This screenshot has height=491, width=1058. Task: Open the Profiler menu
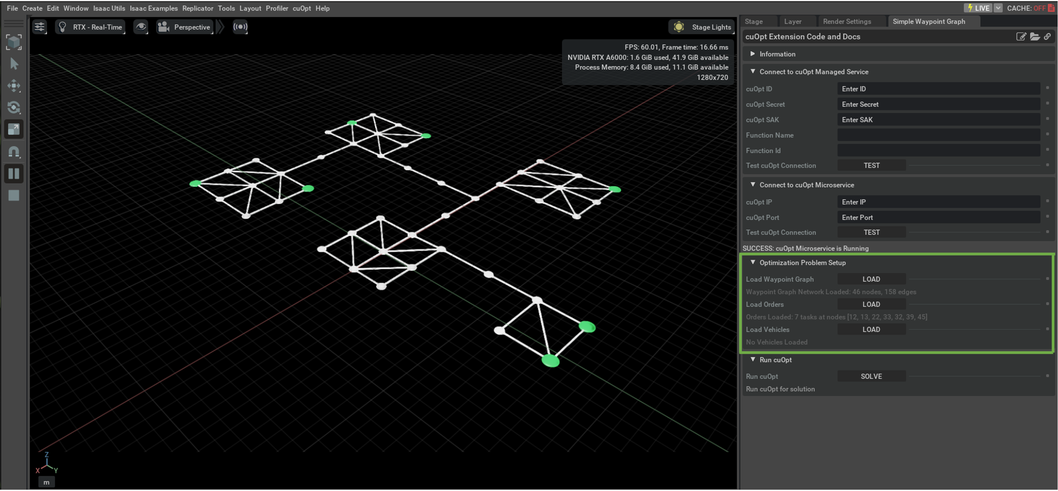tap(277, 8)
